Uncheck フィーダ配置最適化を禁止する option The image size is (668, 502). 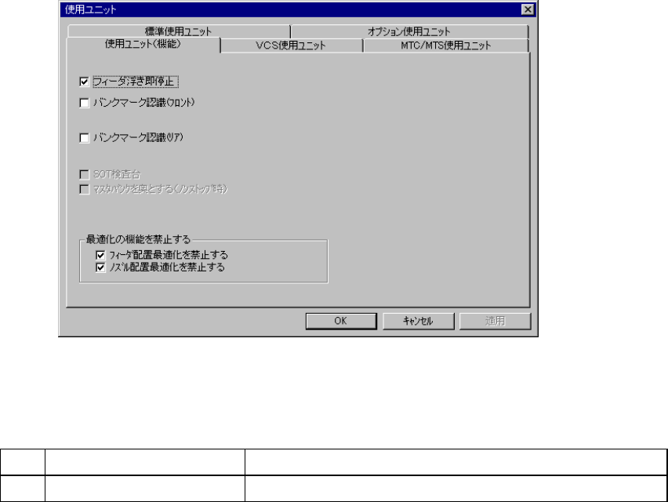tap(100, 255)
